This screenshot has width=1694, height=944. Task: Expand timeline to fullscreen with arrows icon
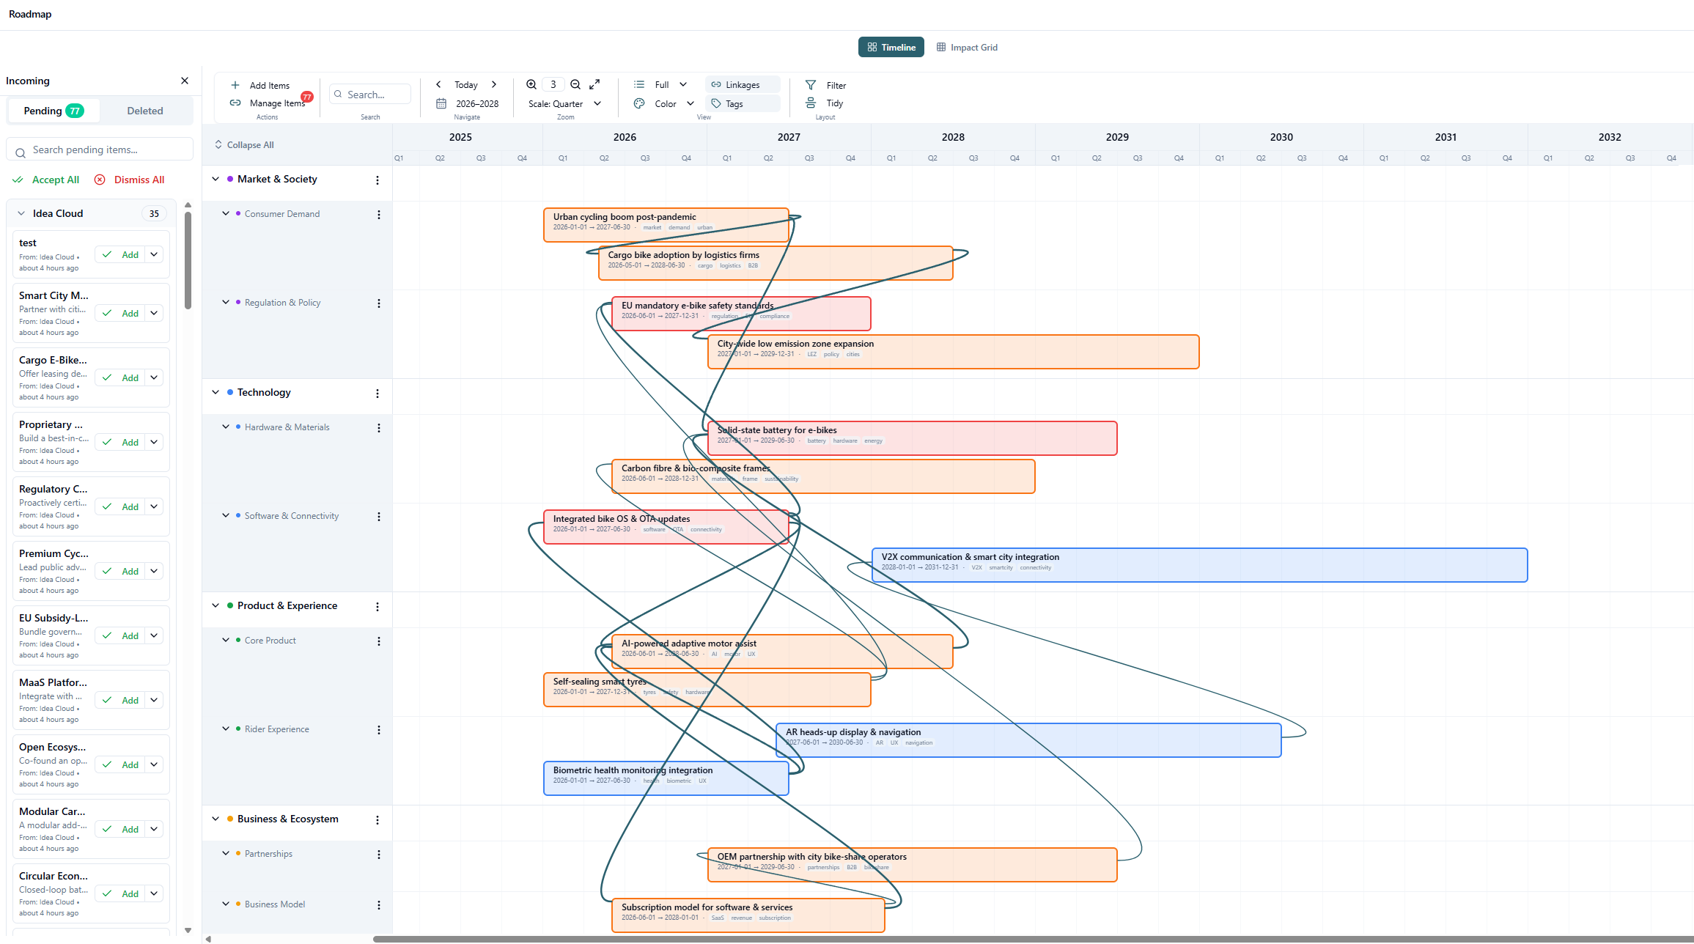click(x=594, y=84)
